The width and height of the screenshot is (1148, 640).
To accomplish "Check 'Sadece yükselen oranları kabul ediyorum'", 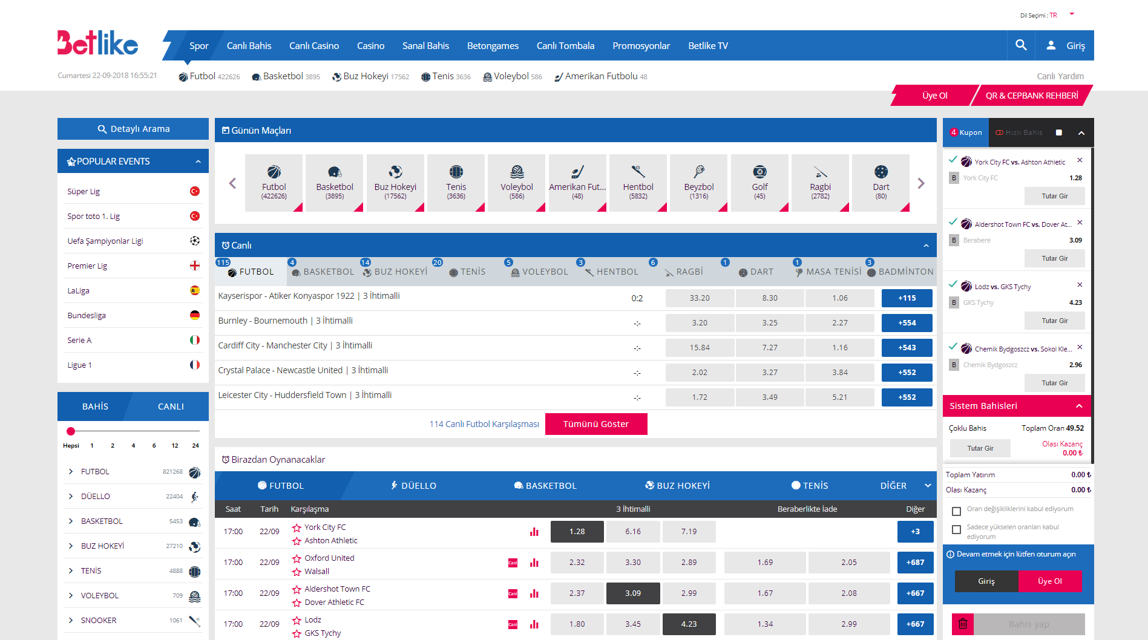I will (956, 530).
